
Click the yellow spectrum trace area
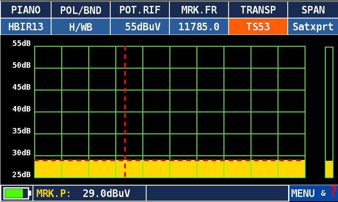[170, 169]
